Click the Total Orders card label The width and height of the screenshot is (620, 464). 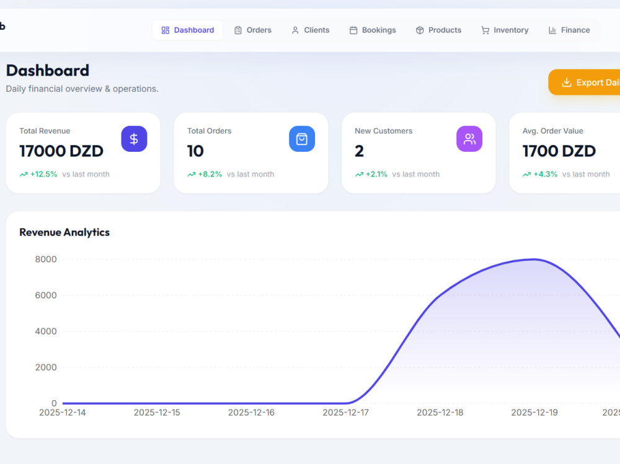(209, 131)
